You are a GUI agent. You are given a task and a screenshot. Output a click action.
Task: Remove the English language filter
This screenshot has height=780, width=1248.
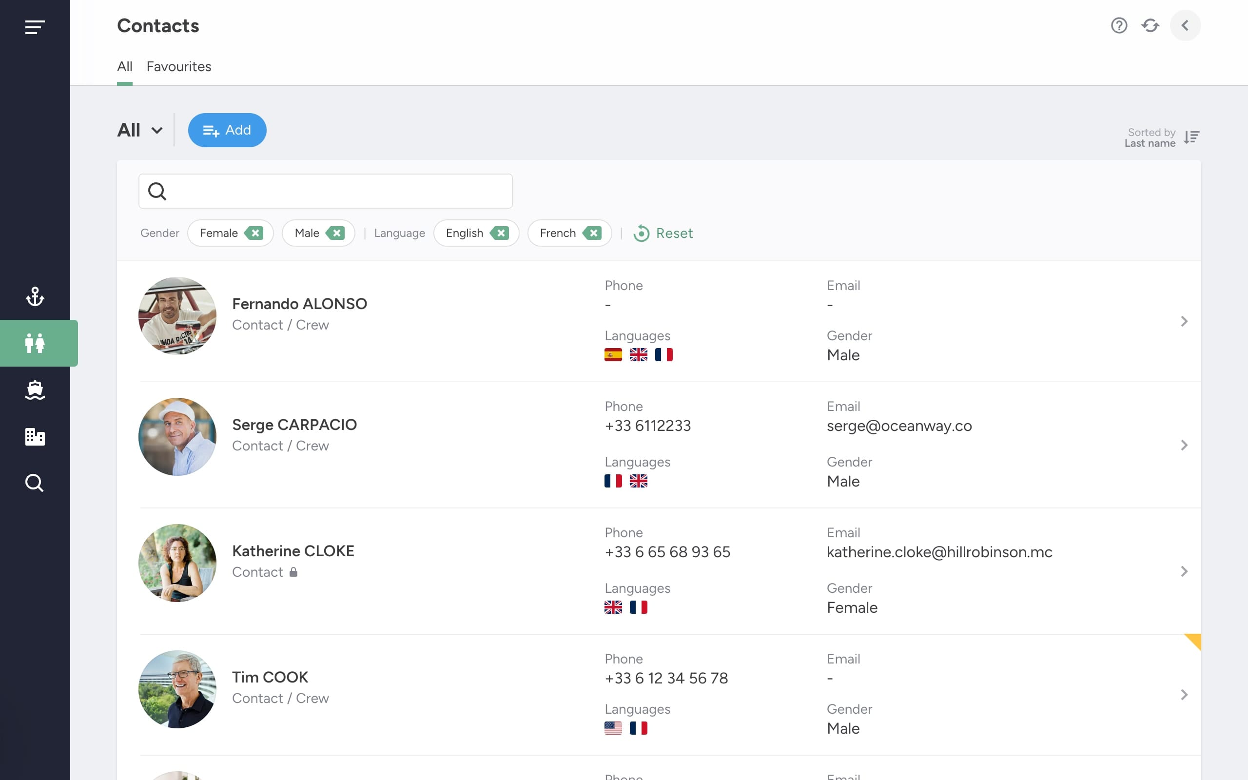[500, 233]
